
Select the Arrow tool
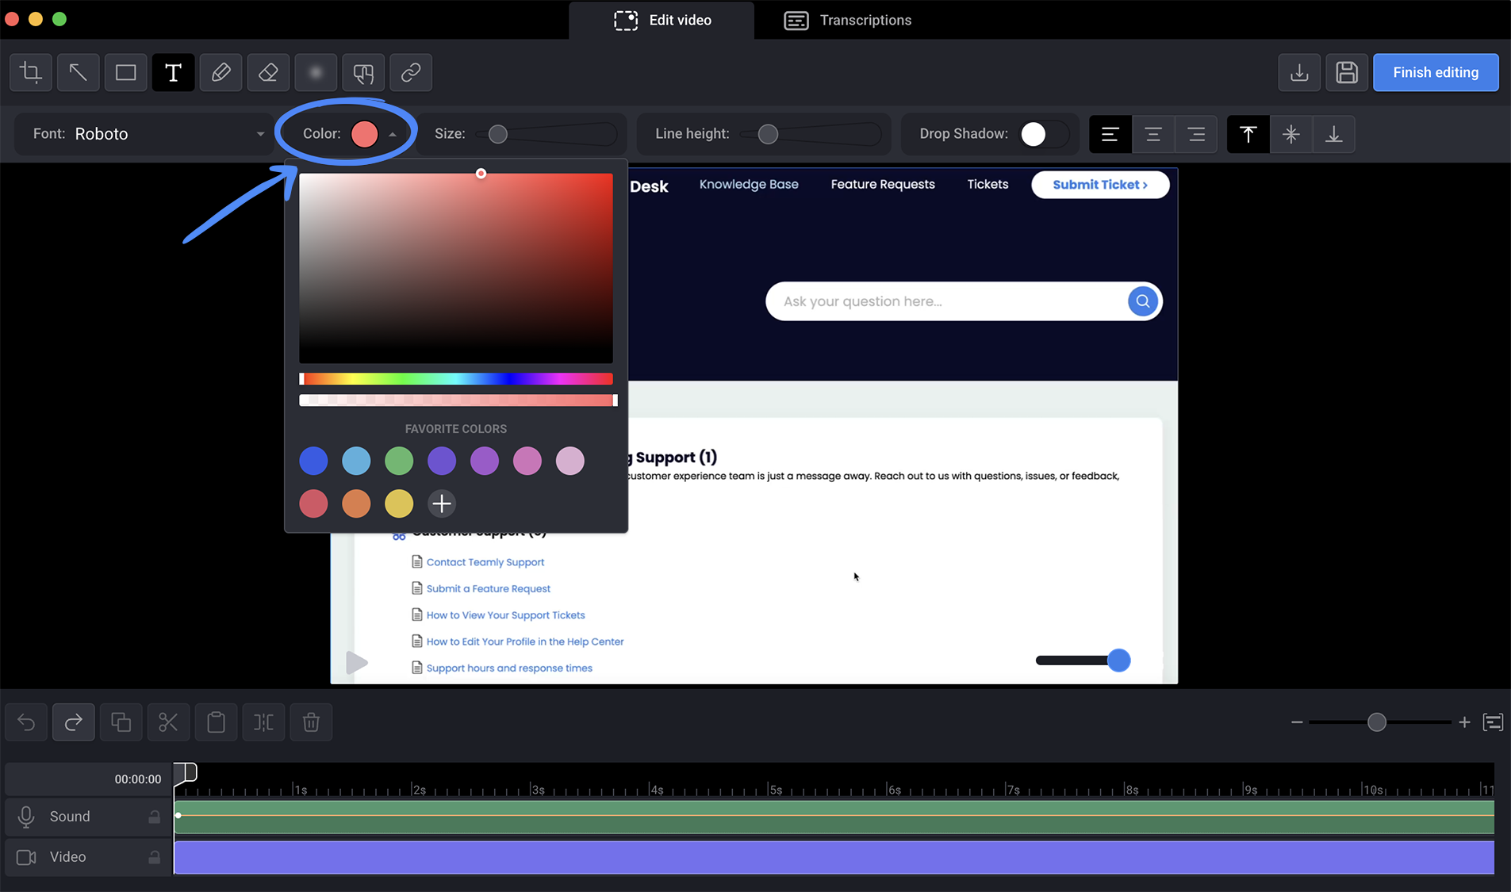[78, 72]
